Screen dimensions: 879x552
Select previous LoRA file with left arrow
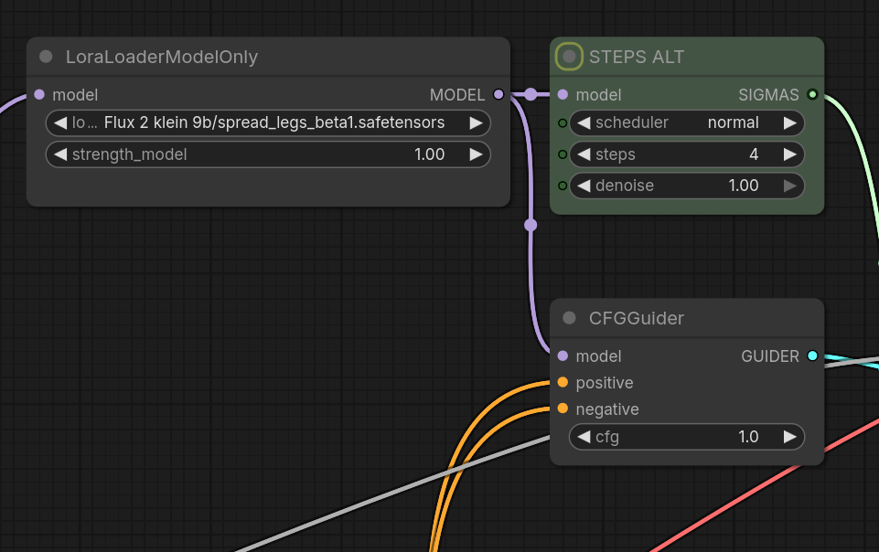[60, 123]
